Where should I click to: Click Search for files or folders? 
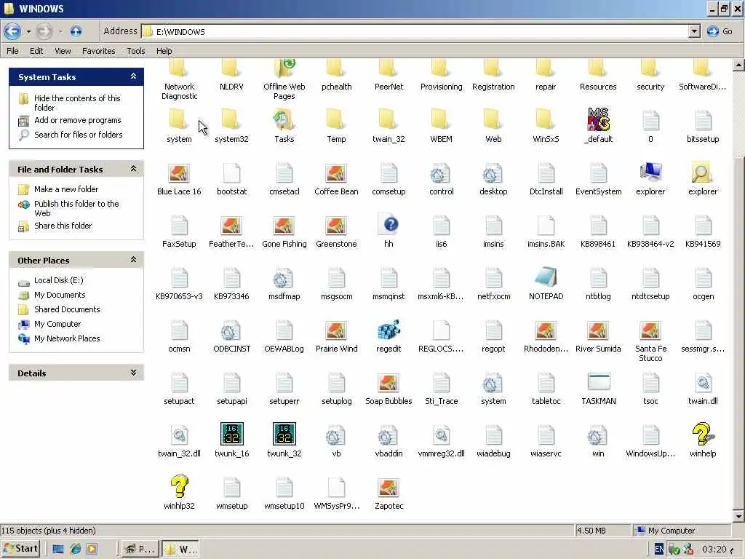point(79,135)
